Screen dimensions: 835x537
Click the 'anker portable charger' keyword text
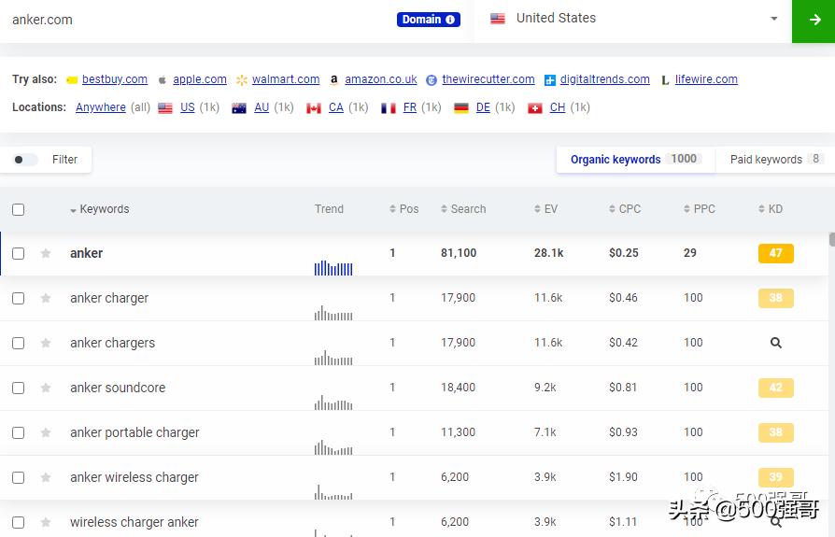[134, 432]
